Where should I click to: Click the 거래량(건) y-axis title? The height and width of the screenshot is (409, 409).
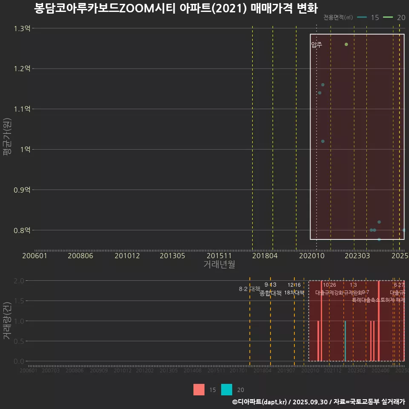click(x=7, y=321)
